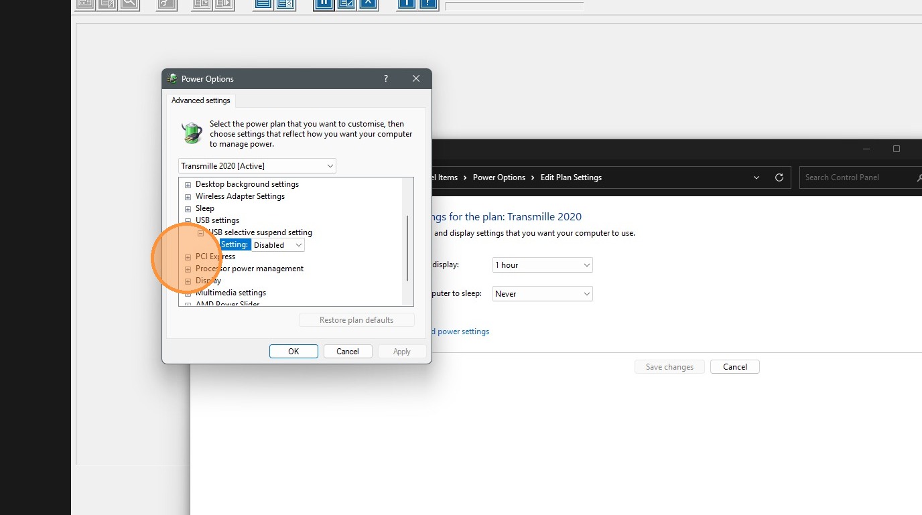Expand Desktop background settings node
The image size is (922, 515).
[x=188, y=185]
